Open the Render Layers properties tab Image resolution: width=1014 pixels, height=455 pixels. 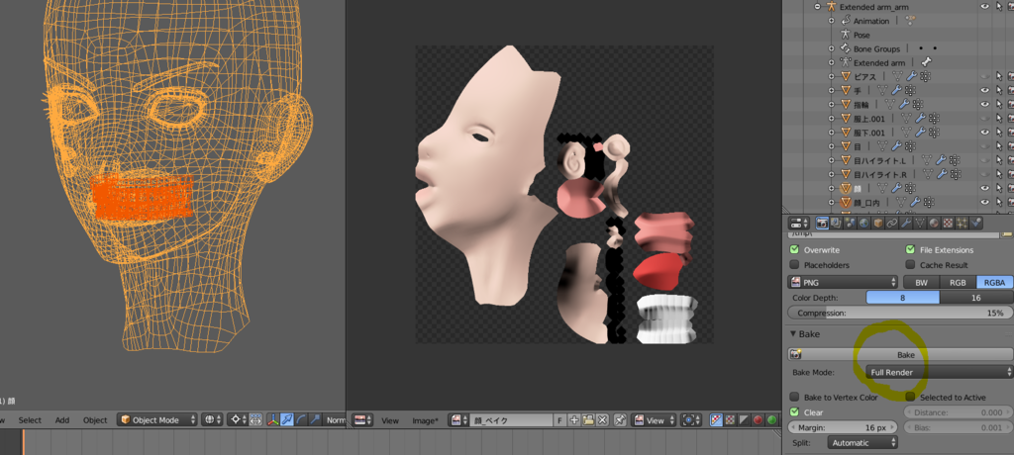pyautogui.click(x=836, y=223)
